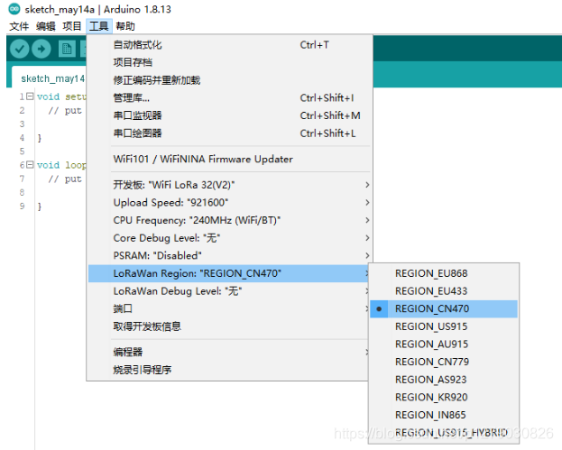Select the checked REGION_CN470 option
The width and height of the screenshot is (562, 450).
pos(444,308)
